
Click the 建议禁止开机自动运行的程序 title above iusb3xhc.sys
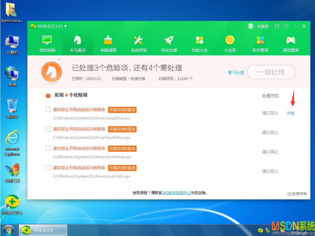tap(79, 168)
